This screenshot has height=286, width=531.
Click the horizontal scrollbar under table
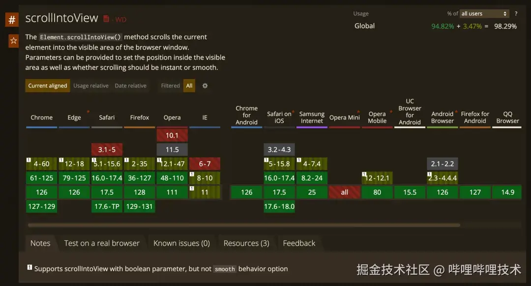click(244, 225)
